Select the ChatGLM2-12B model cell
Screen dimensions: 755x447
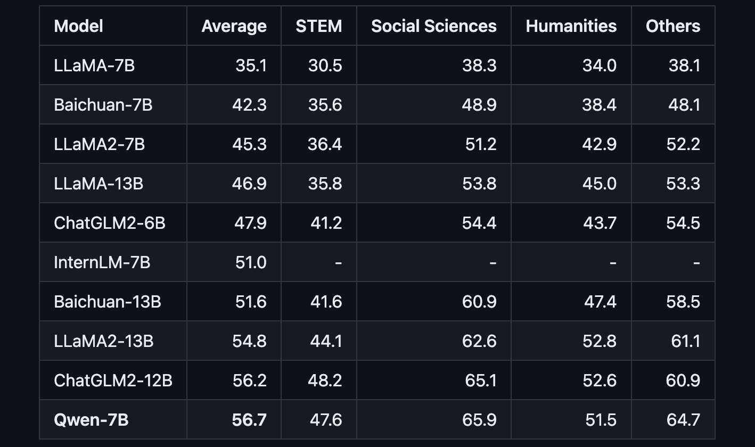113,380
